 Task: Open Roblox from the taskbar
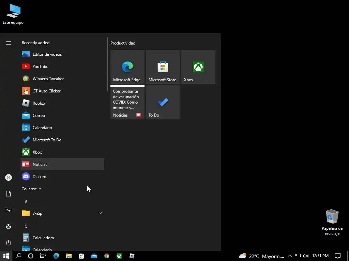pos(132,256)
